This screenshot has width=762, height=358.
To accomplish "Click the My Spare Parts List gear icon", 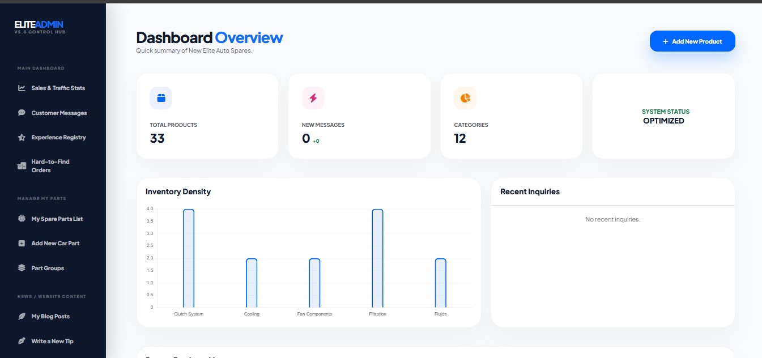I will (22, 219).
